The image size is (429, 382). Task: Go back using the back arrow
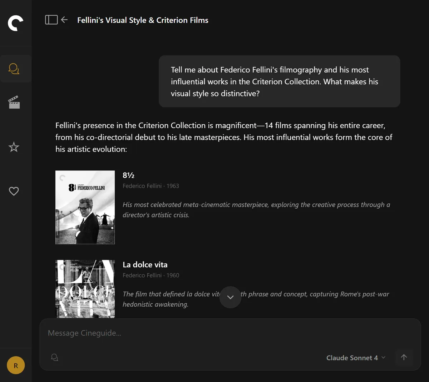(64, 20)
